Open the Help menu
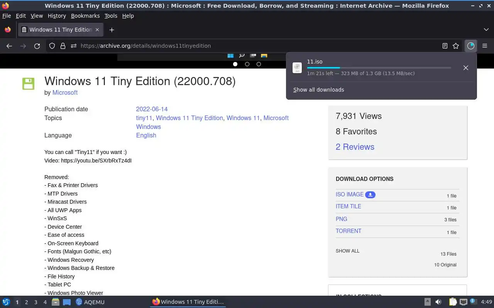This screenshot has width=494, height=308. point(128,16)
